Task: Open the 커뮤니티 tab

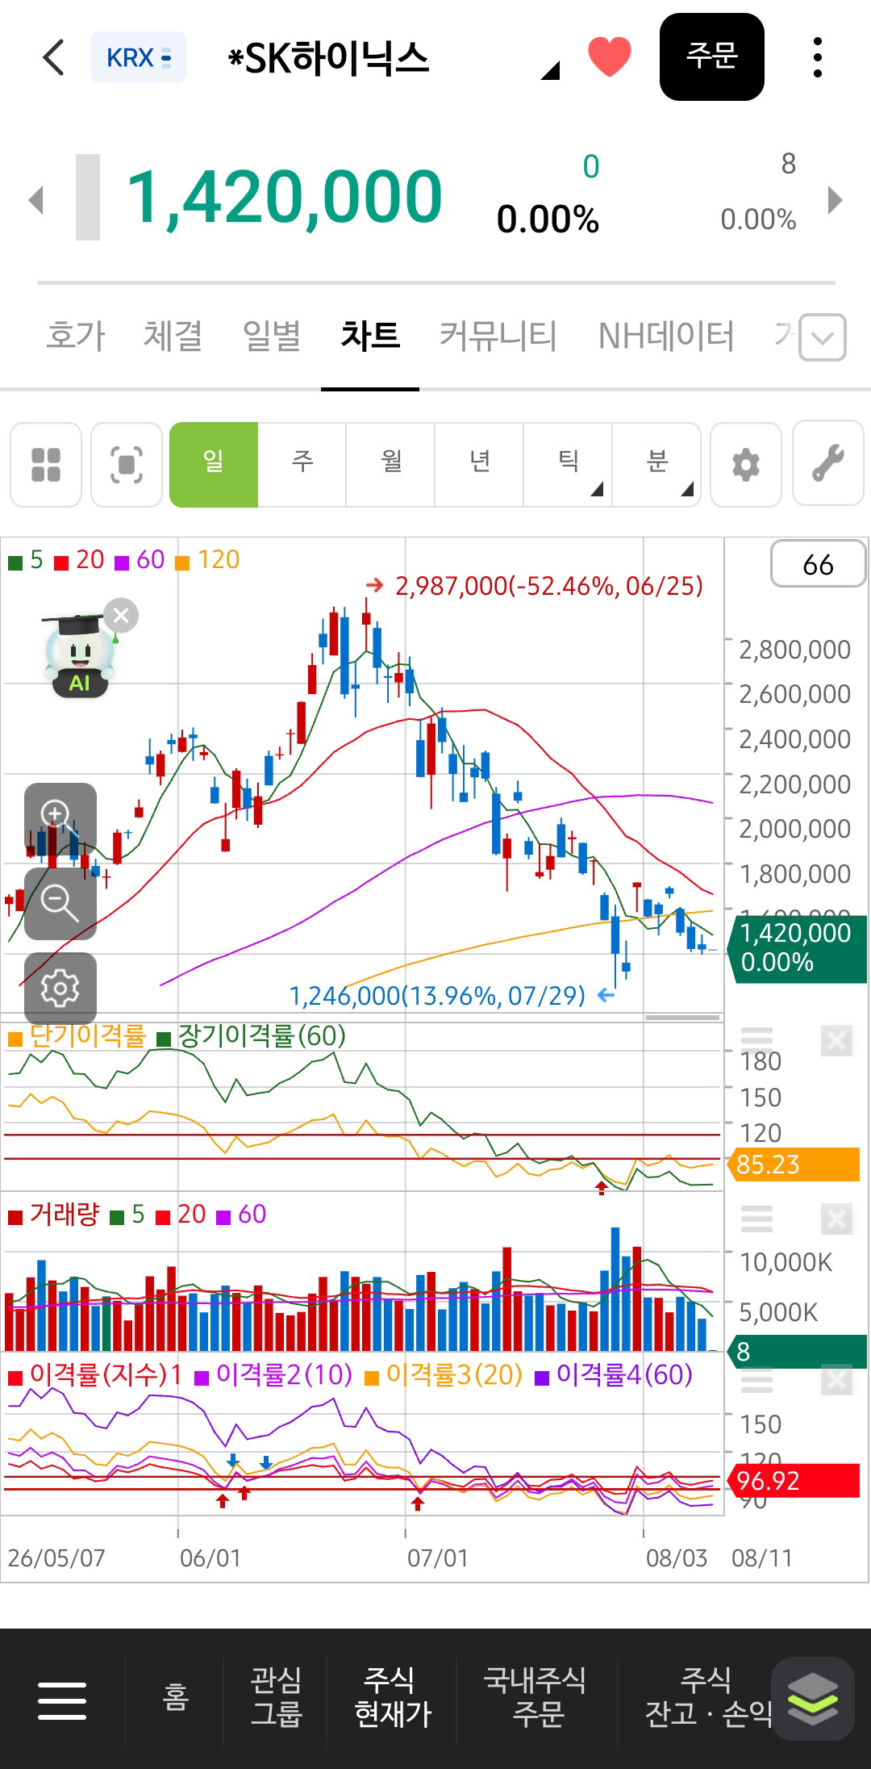Action: (498, 335)
